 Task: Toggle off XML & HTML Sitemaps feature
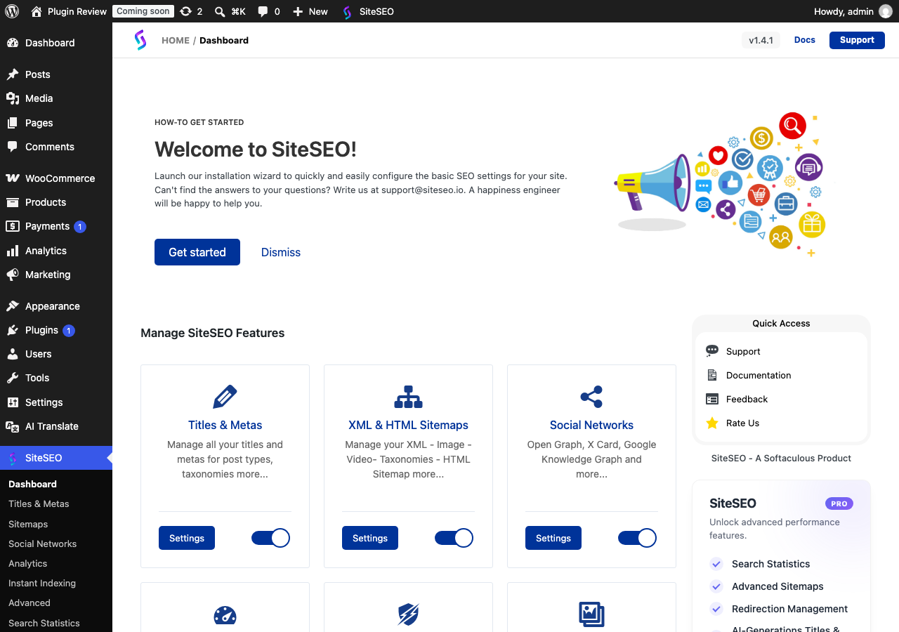[454, 538]
